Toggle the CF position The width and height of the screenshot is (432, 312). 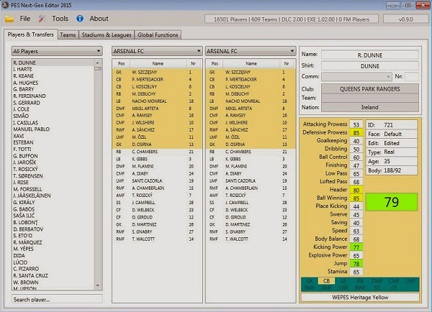[x=394, y=288]
